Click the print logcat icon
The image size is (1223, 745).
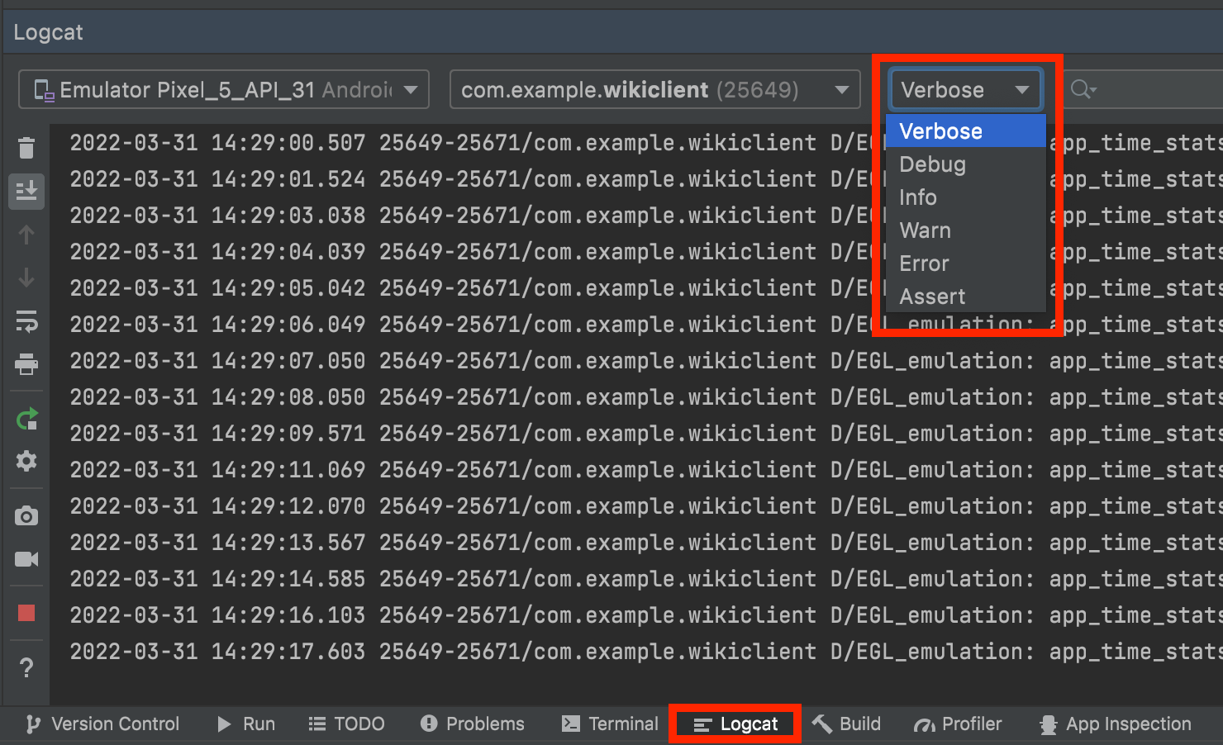(x=26, y=363)
